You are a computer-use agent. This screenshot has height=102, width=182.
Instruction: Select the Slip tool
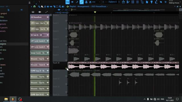pyautogui.click(x=51, y=7)
